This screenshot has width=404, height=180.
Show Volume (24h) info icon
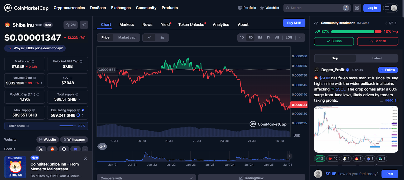coord(34,78)
